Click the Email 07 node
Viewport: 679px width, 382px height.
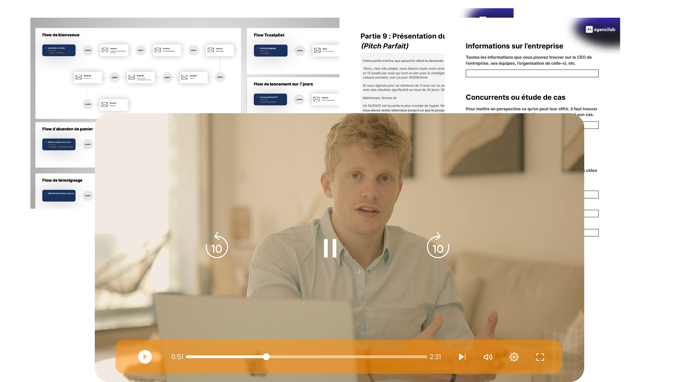pyautogui.click(x=114, y=105)
